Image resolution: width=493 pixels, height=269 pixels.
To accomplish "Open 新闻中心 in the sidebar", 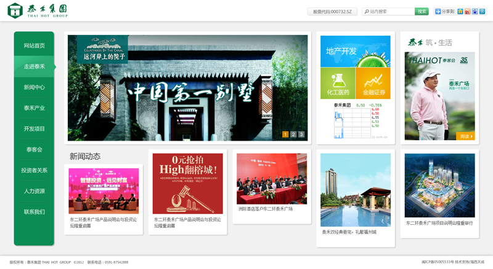I will coord(34,87).
